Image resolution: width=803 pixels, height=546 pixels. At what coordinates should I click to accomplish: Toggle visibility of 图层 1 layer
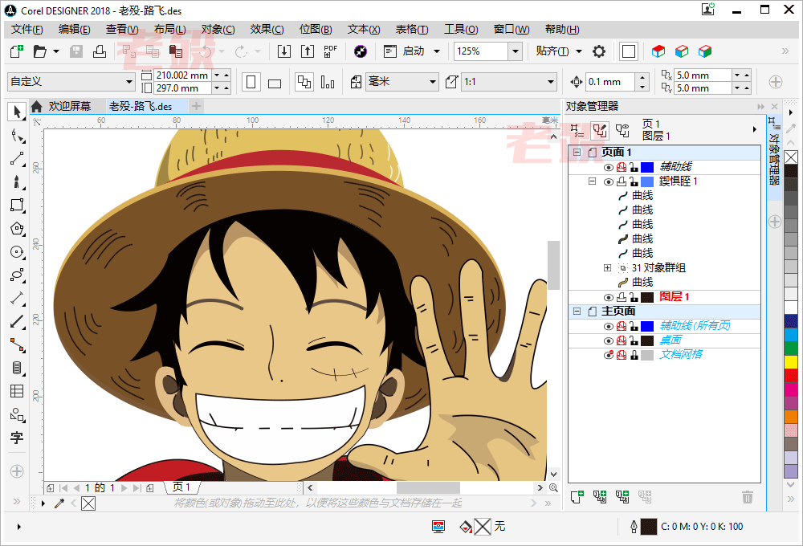click(x=609, y=298)
